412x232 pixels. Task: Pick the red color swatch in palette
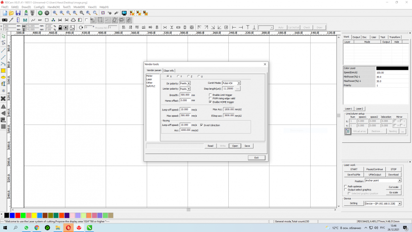[18, 215]
